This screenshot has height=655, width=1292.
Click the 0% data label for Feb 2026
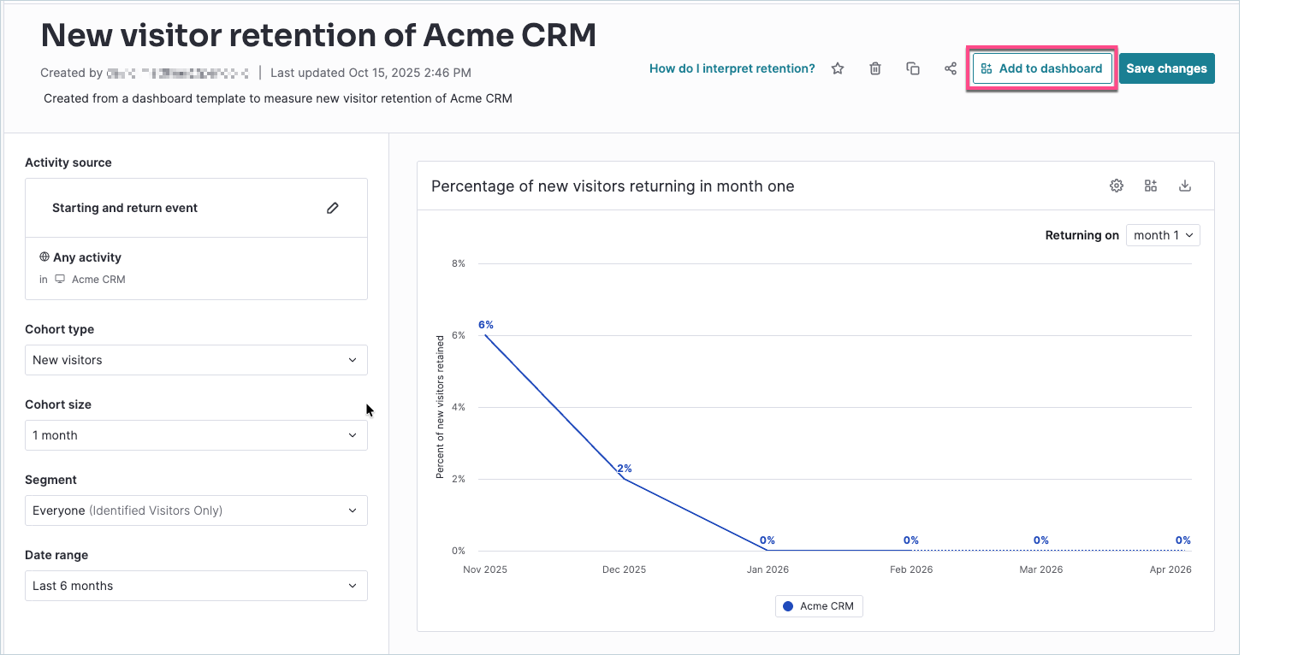pos(911,540)
